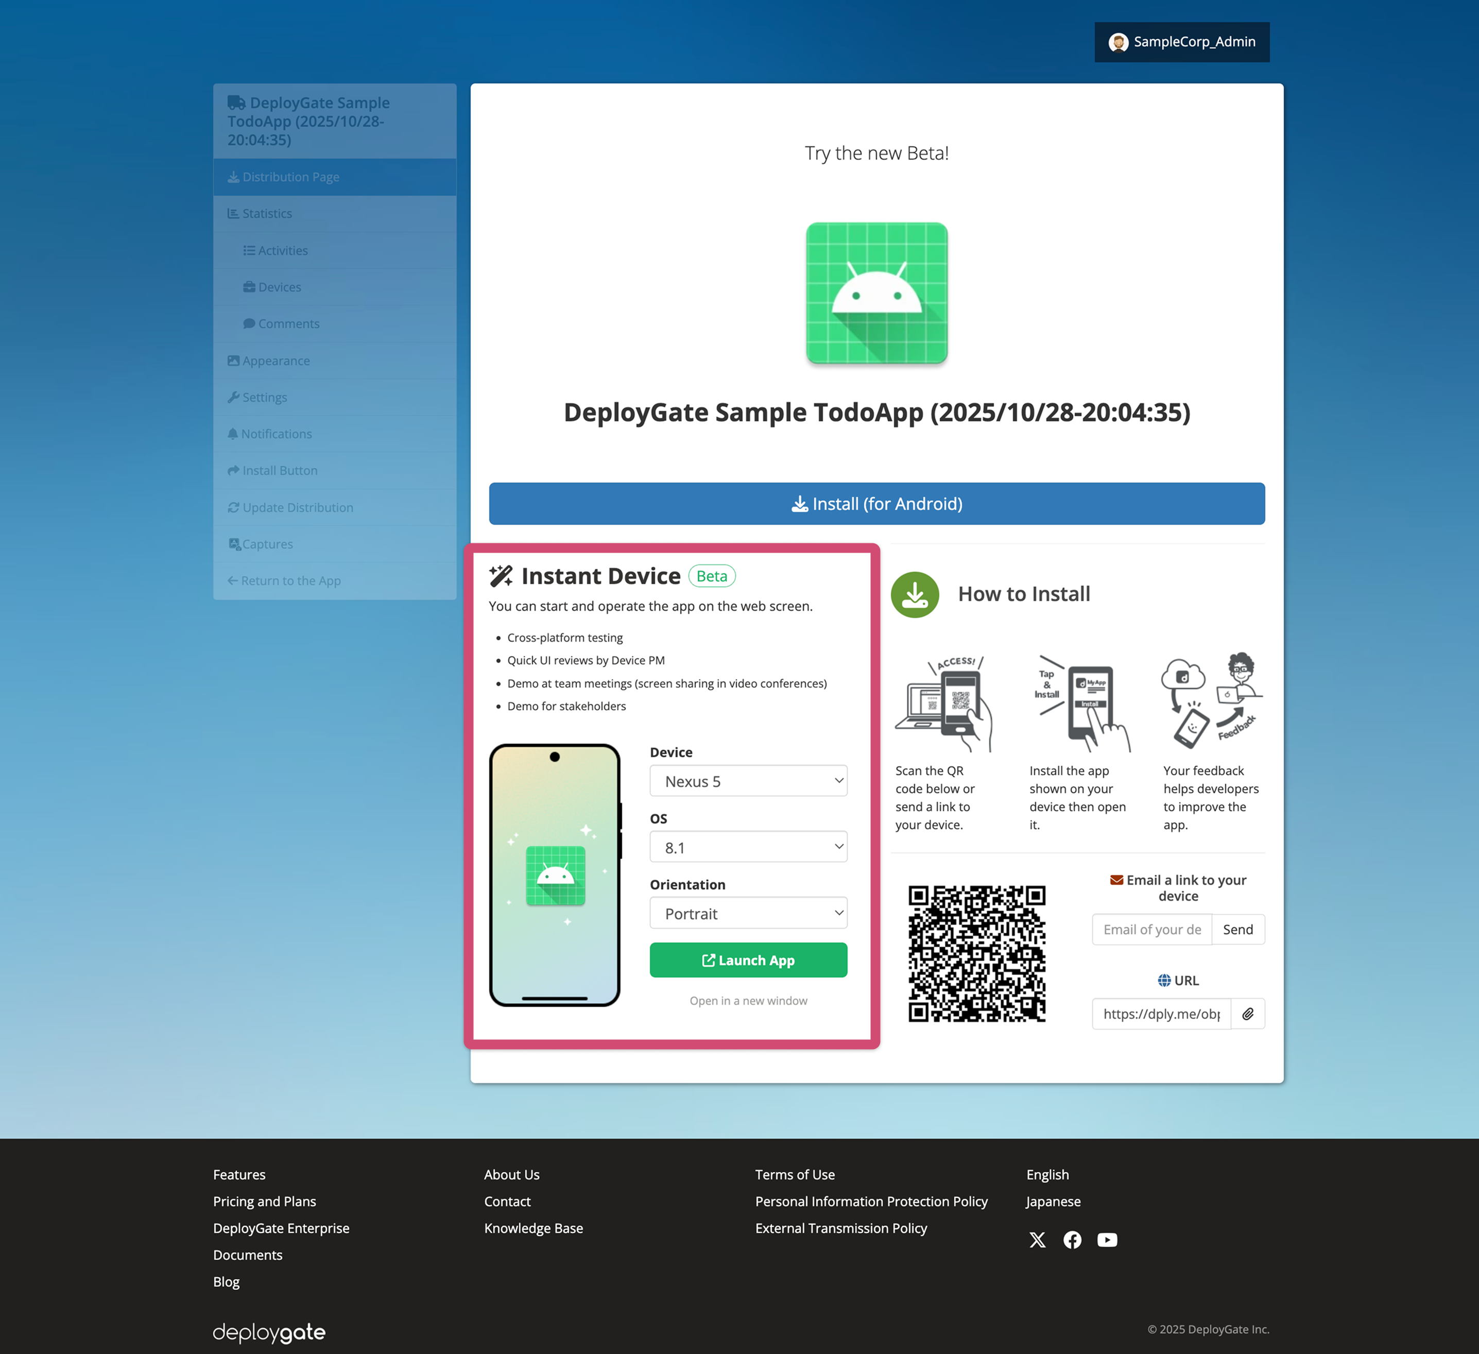Open the OS version dropdown

[x=748, y=847]
